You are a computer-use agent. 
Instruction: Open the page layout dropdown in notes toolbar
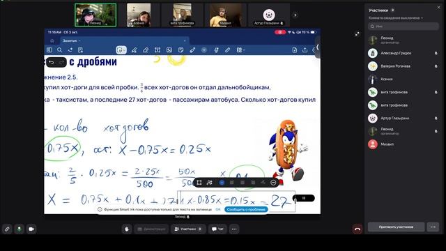(240, 50)
